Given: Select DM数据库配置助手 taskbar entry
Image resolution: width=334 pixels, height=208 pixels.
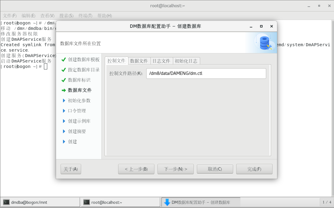Looking at the screenshot, I should pos(201,202).
